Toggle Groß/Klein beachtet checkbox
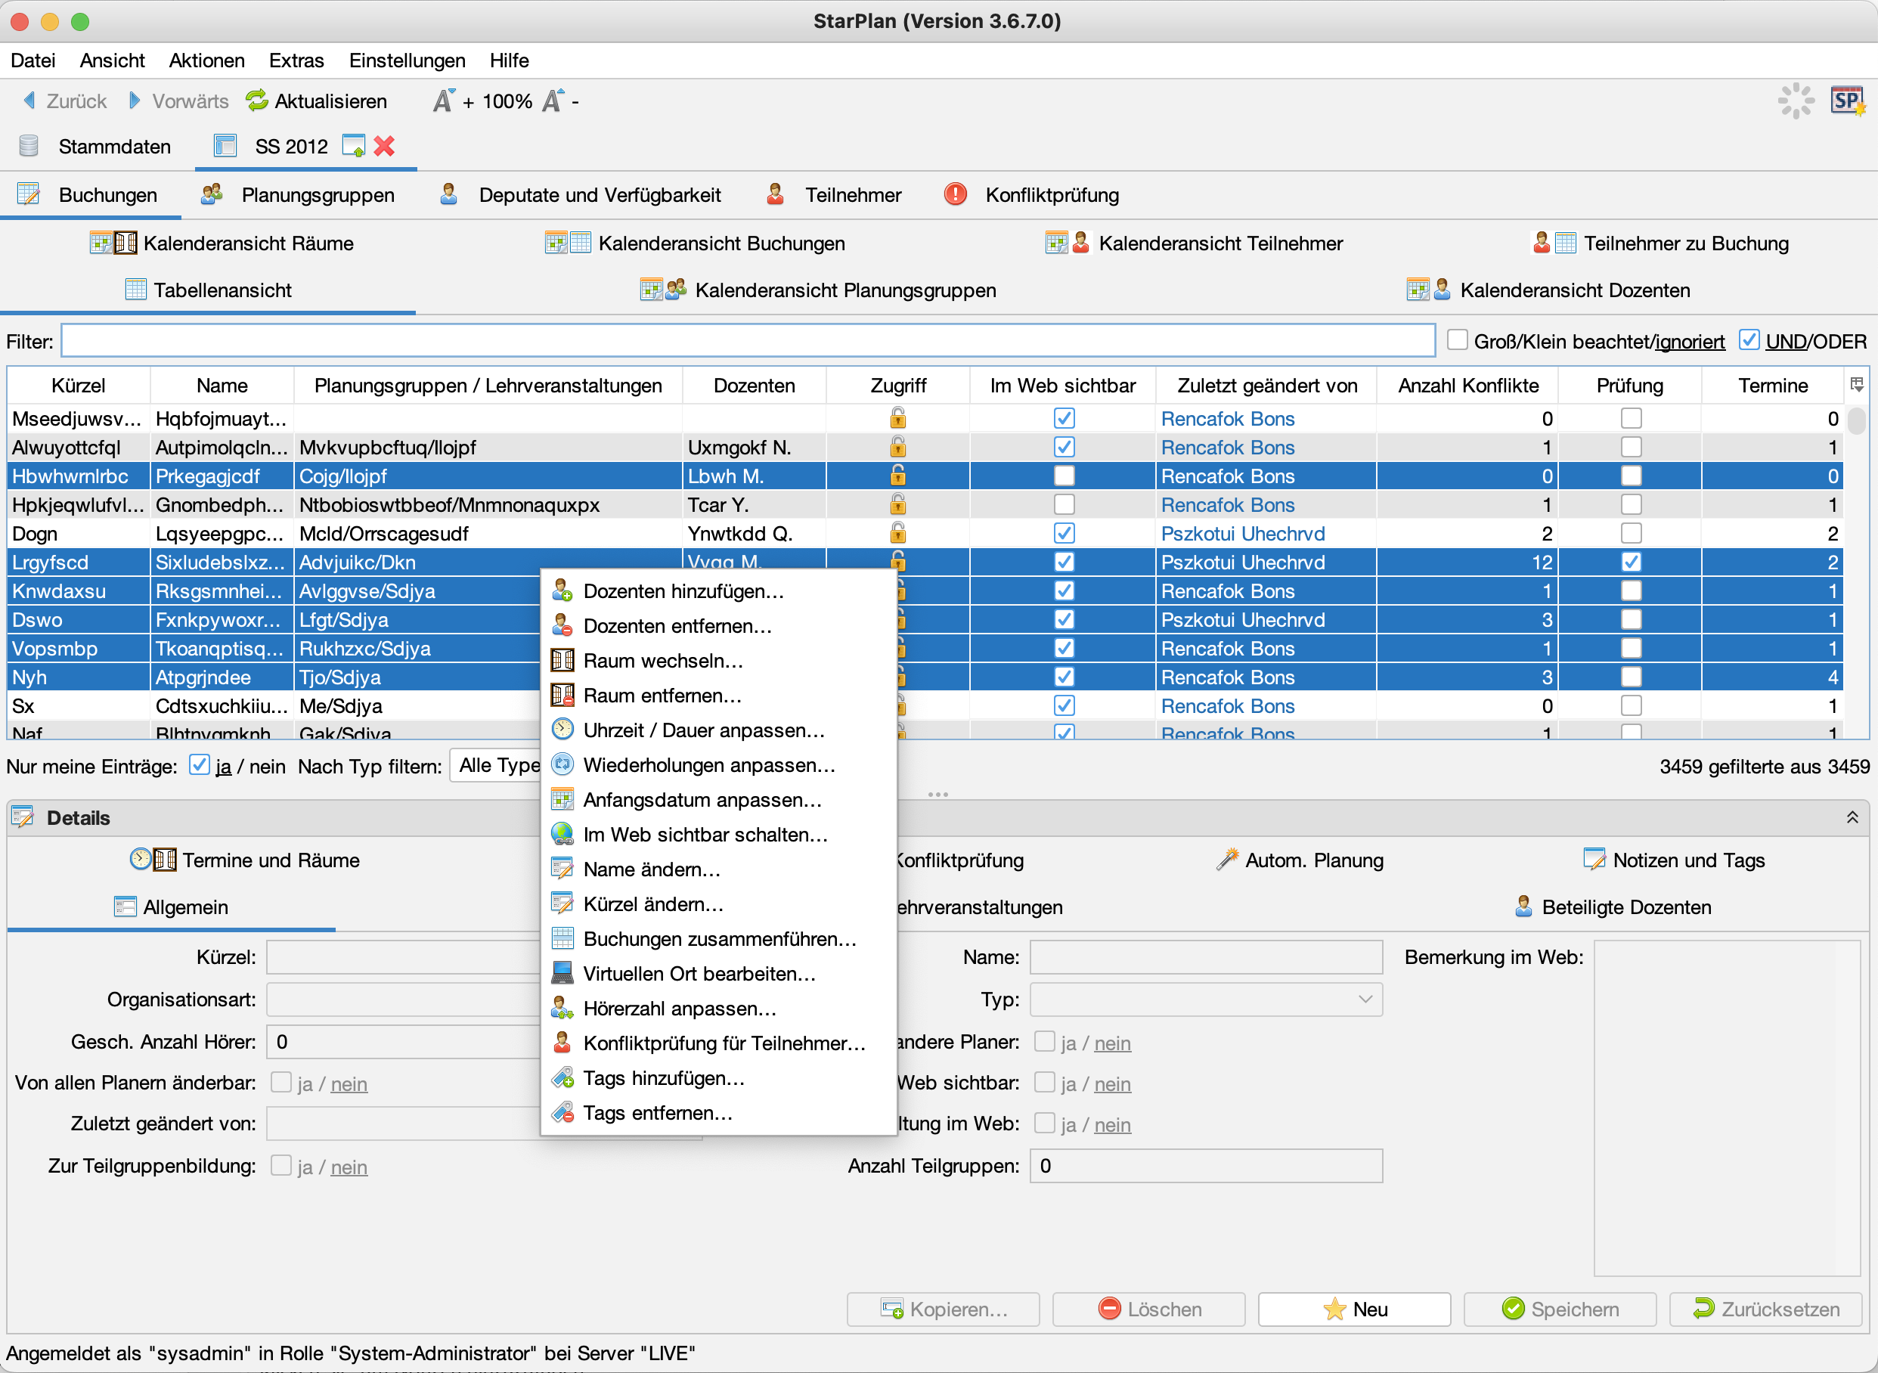Screen dimensions: 1878x1373 point(1457,341)
